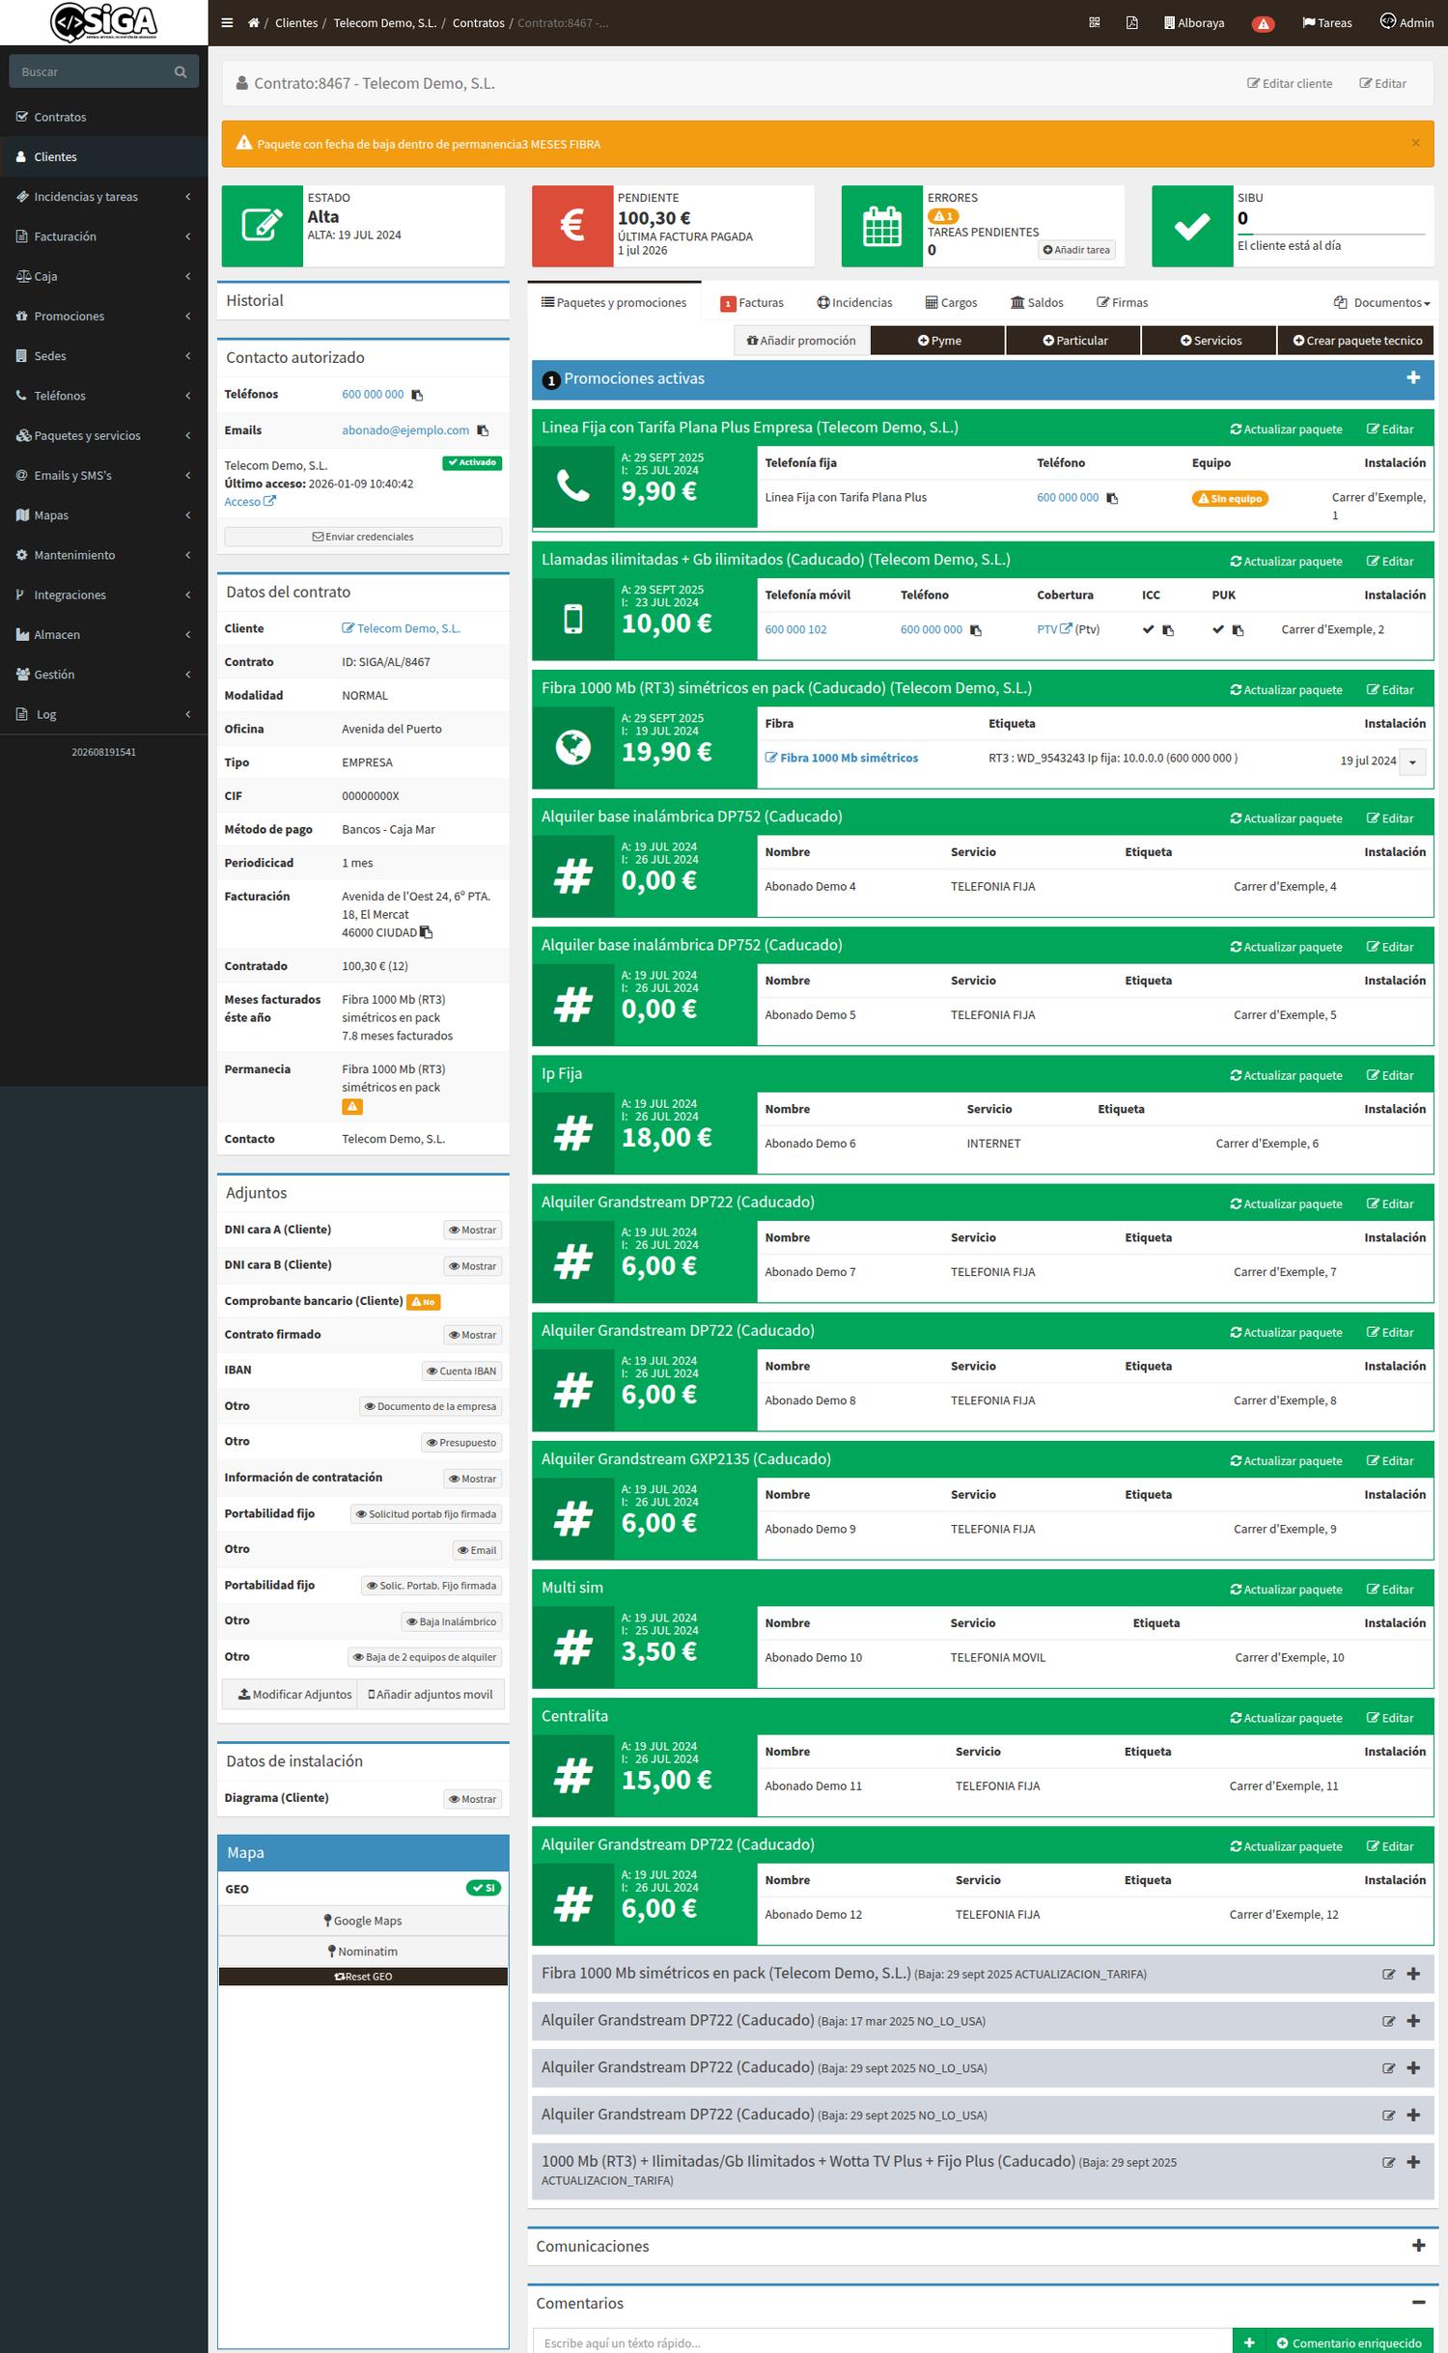Open the Documentos dropdown
This screenshot has width=1448, height=2353.
(1381, 302)
